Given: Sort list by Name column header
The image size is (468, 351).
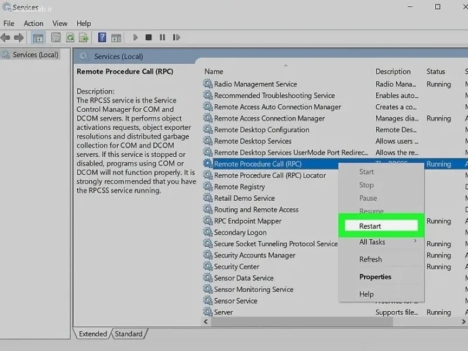Looking at the screenshot, I should click(214, 71).
